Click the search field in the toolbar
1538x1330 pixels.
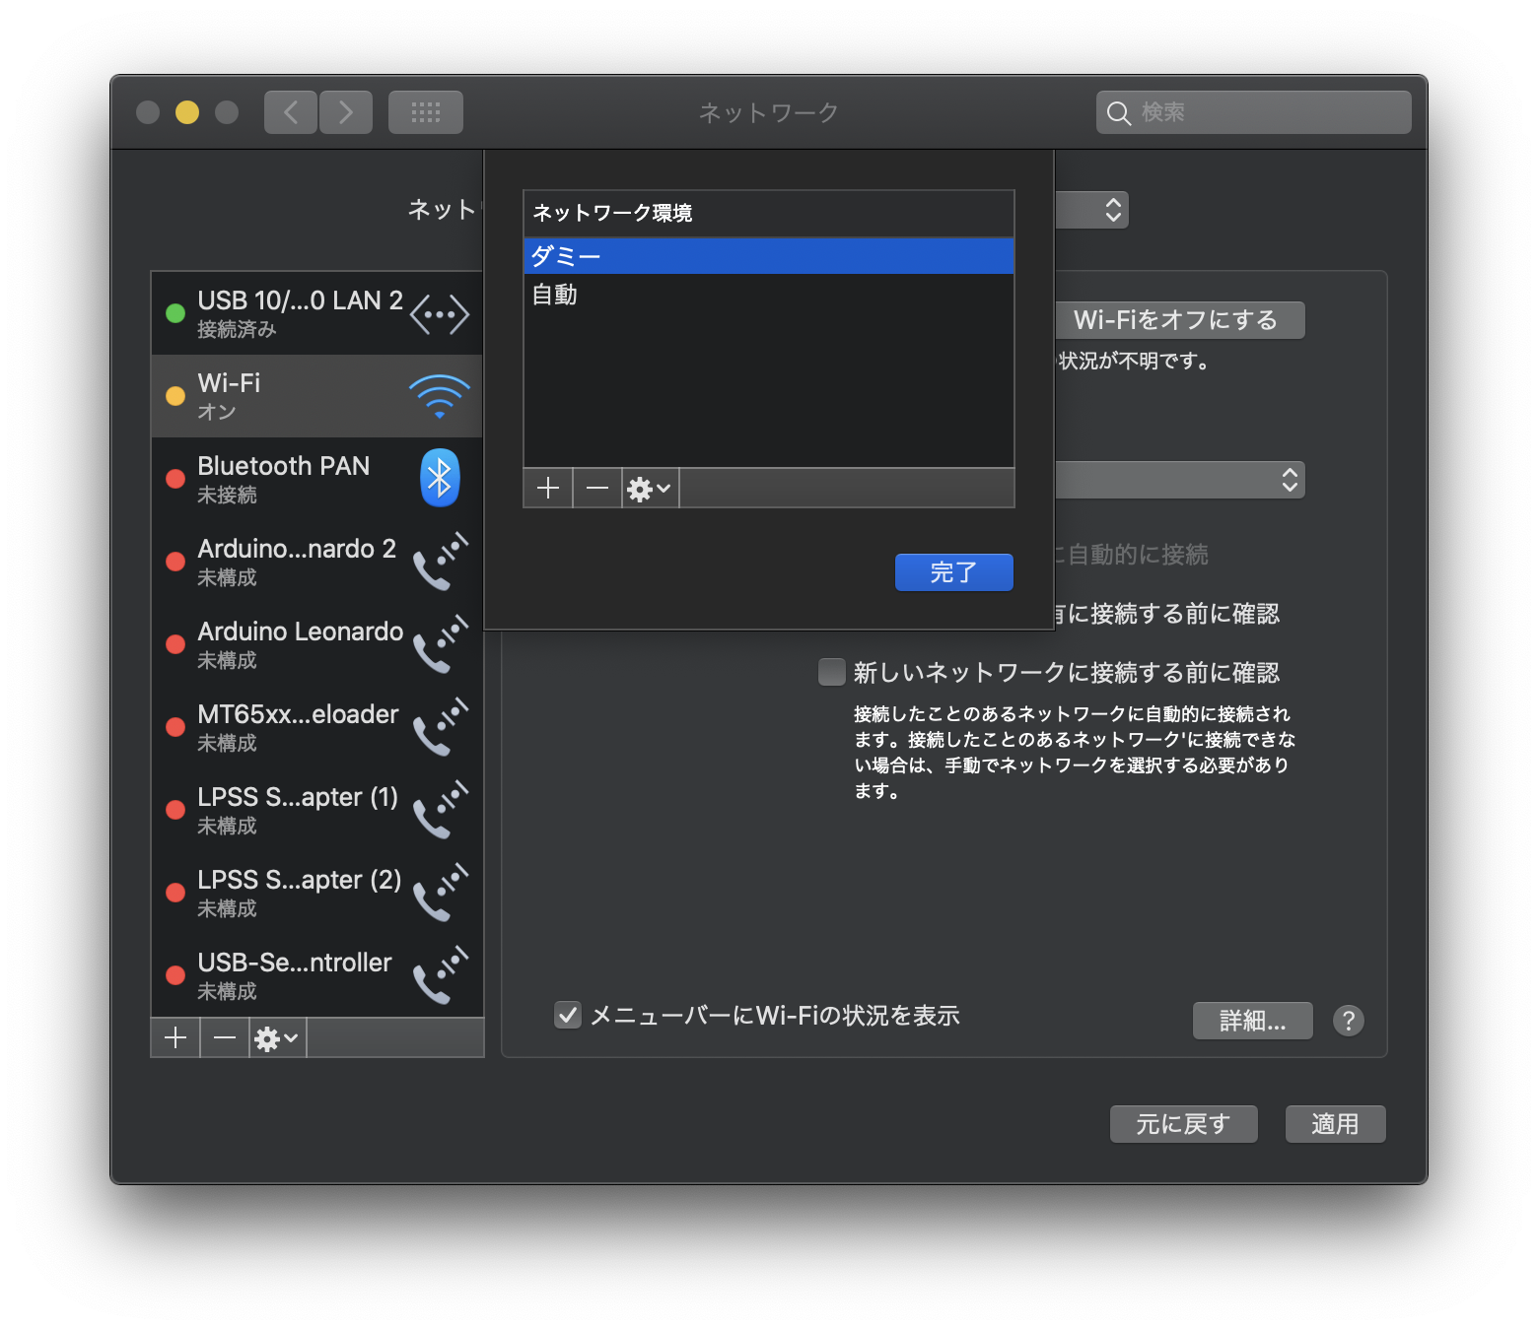(1252, 111)
